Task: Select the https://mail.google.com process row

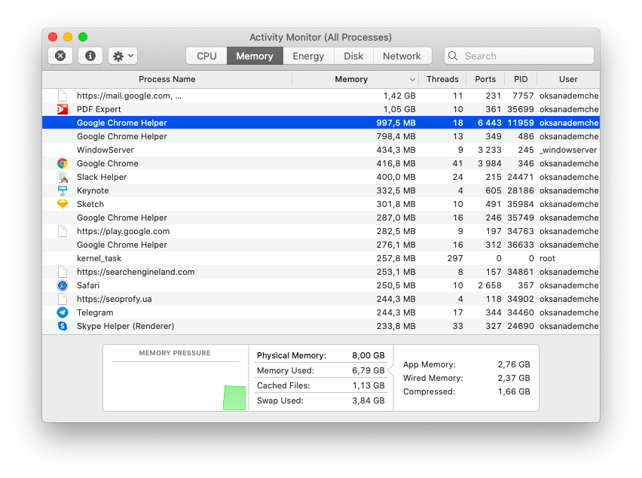Action: coord(321,96)
